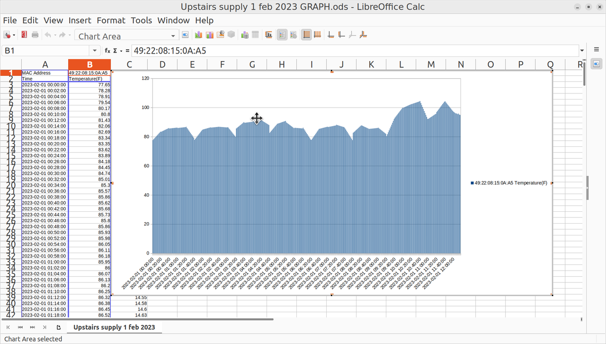Open the Format menu

tap(111, 20)
